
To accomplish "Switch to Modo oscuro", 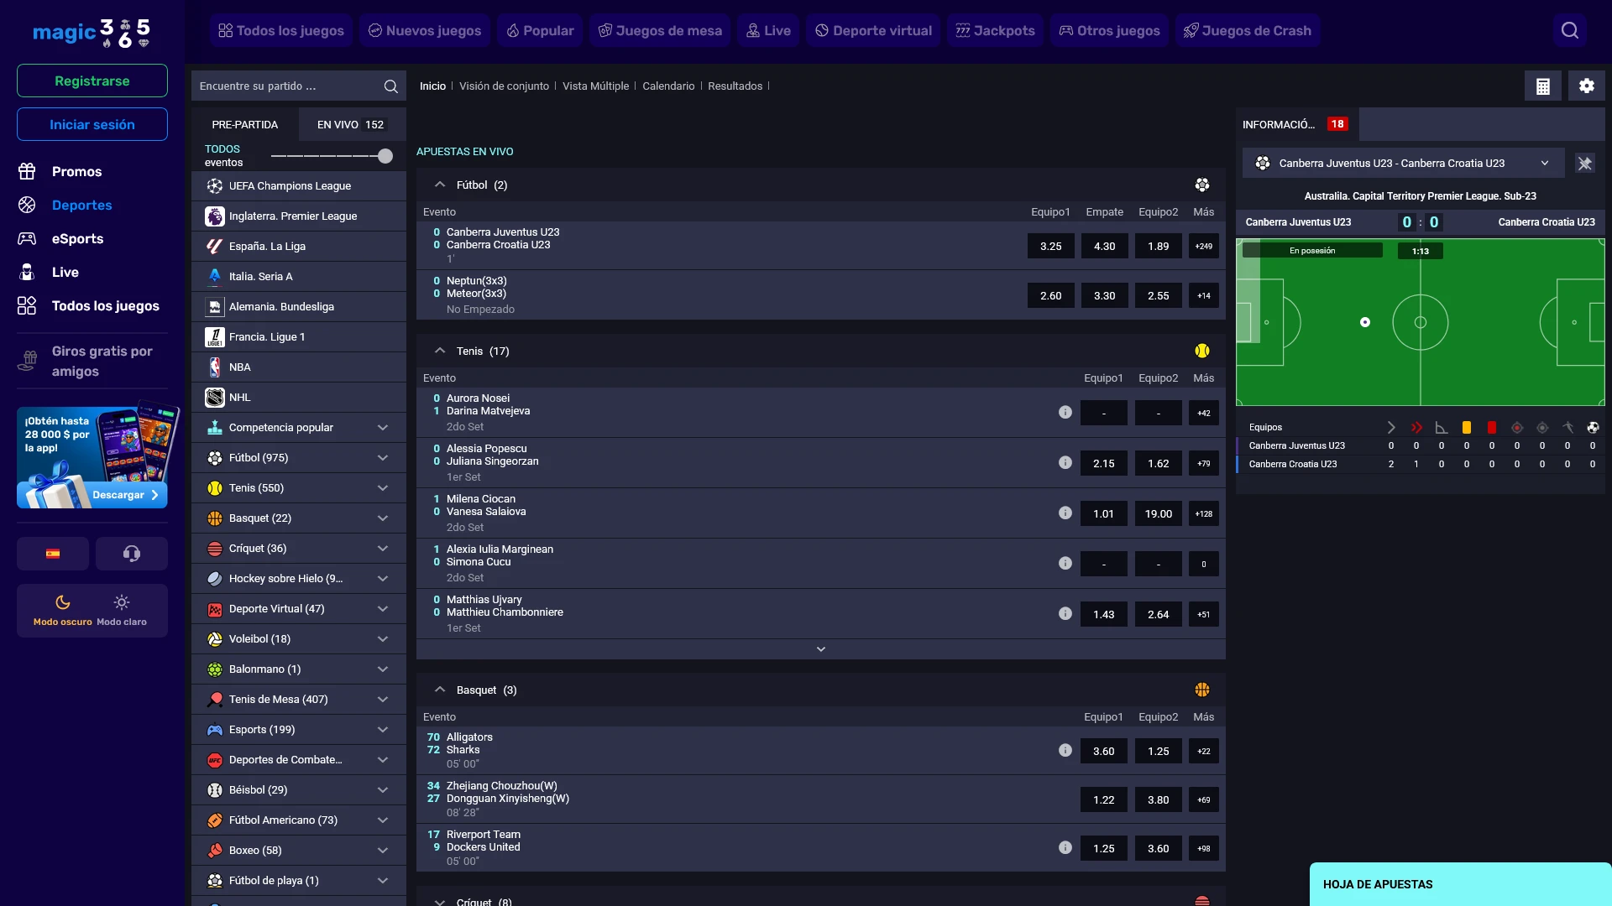I will 63,610.
